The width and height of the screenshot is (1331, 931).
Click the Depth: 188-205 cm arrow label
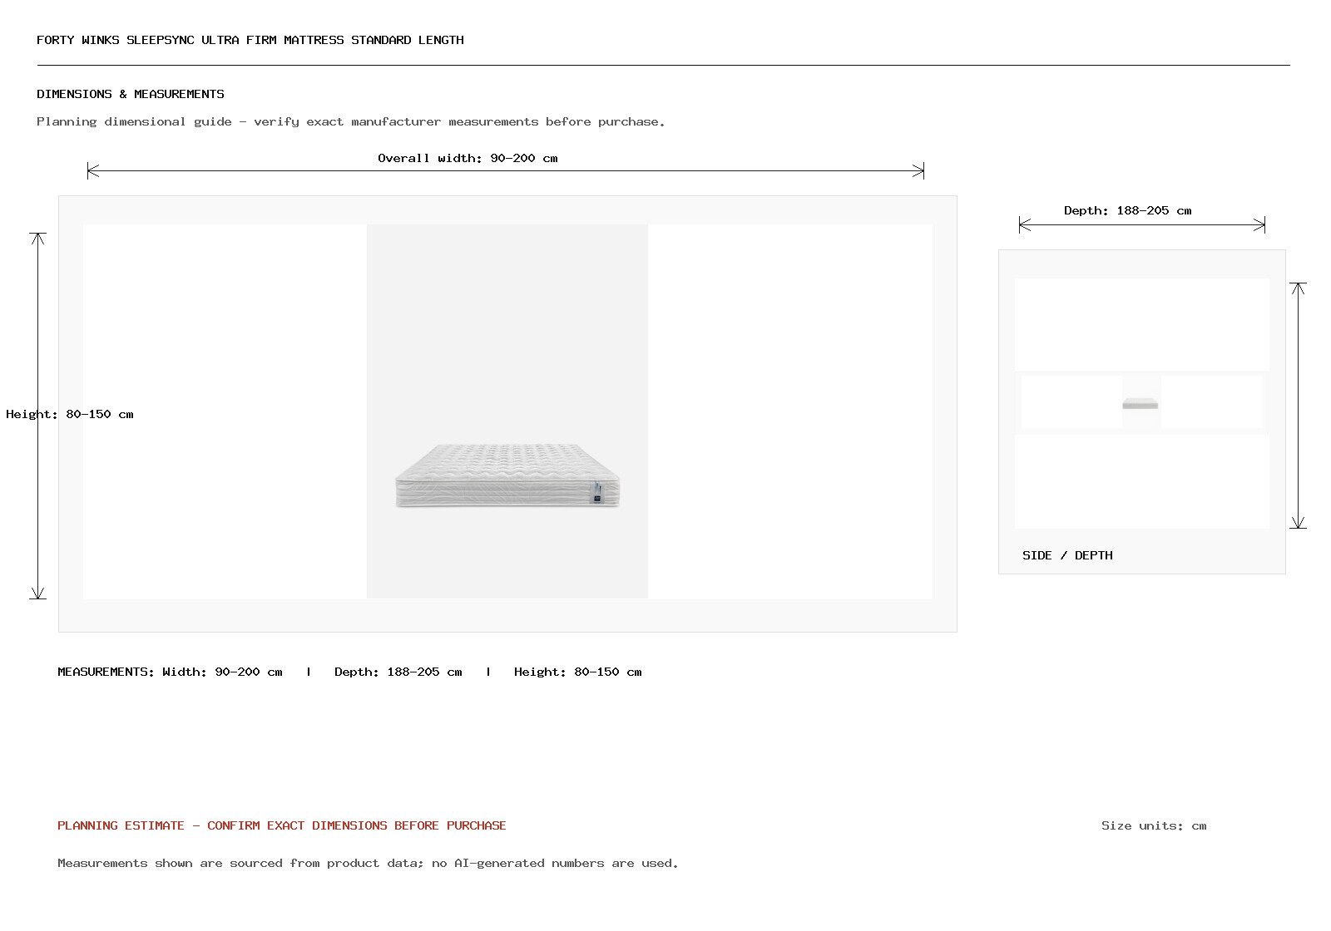[1127, 210]
